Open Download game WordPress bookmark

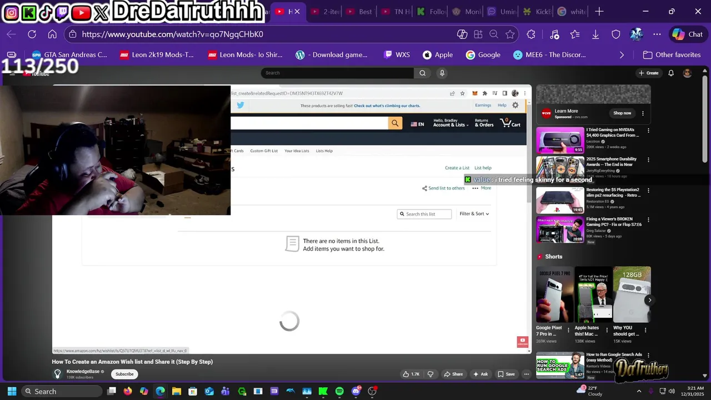332,55
